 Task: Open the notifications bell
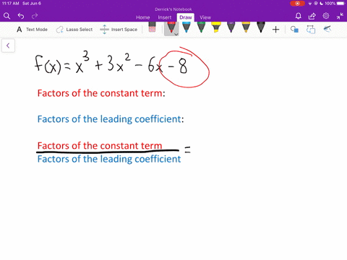pyautogui.click(x=299, y=16)
